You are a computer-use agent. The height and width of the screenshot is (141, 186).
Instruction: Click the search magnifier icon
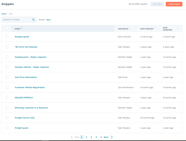[x=33, y=20]
